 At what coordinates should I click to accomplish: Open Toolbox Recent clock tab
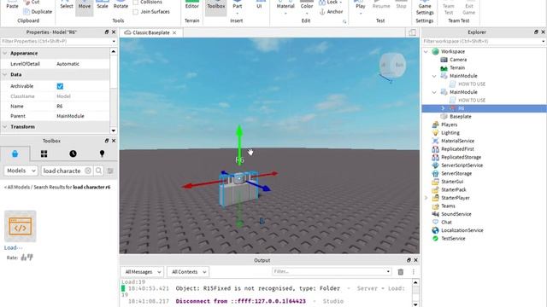pos(73,153)
